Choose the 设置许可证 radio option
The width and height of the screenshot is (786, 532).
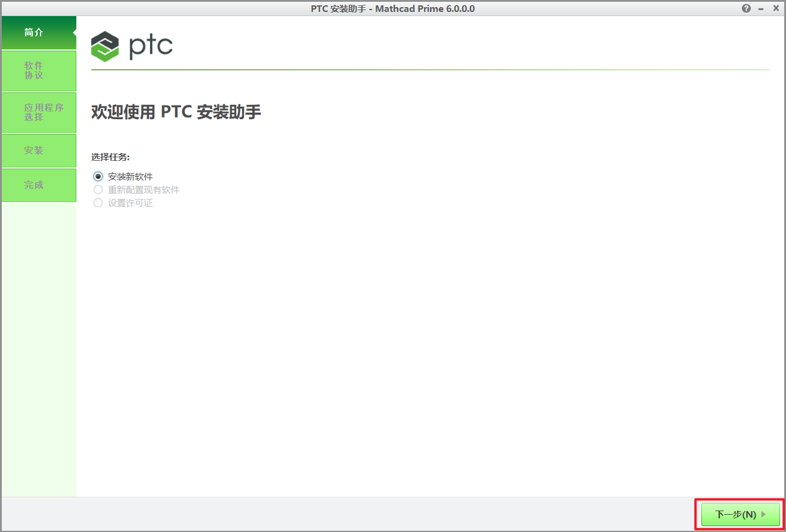(x=98, y=203)
